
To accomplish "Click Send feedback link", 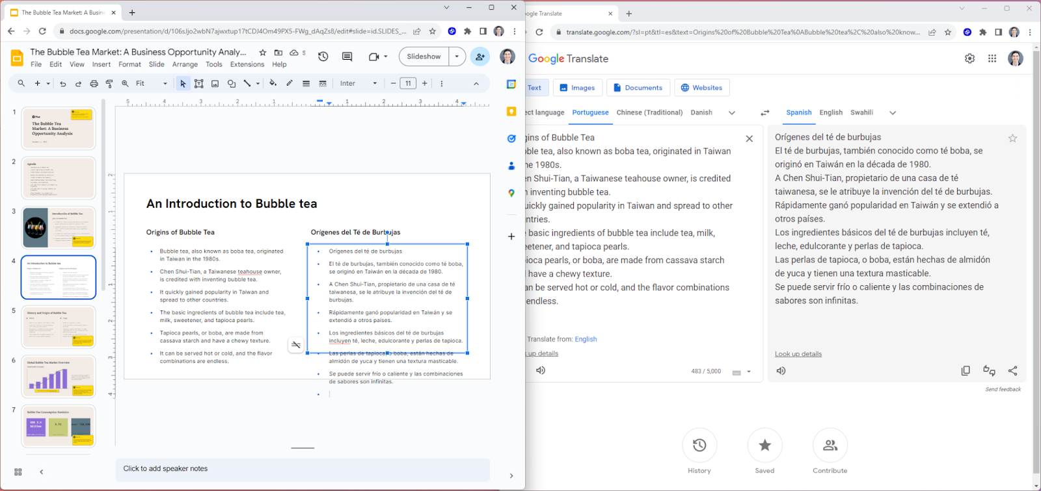I will click(x=1003, y=390).
